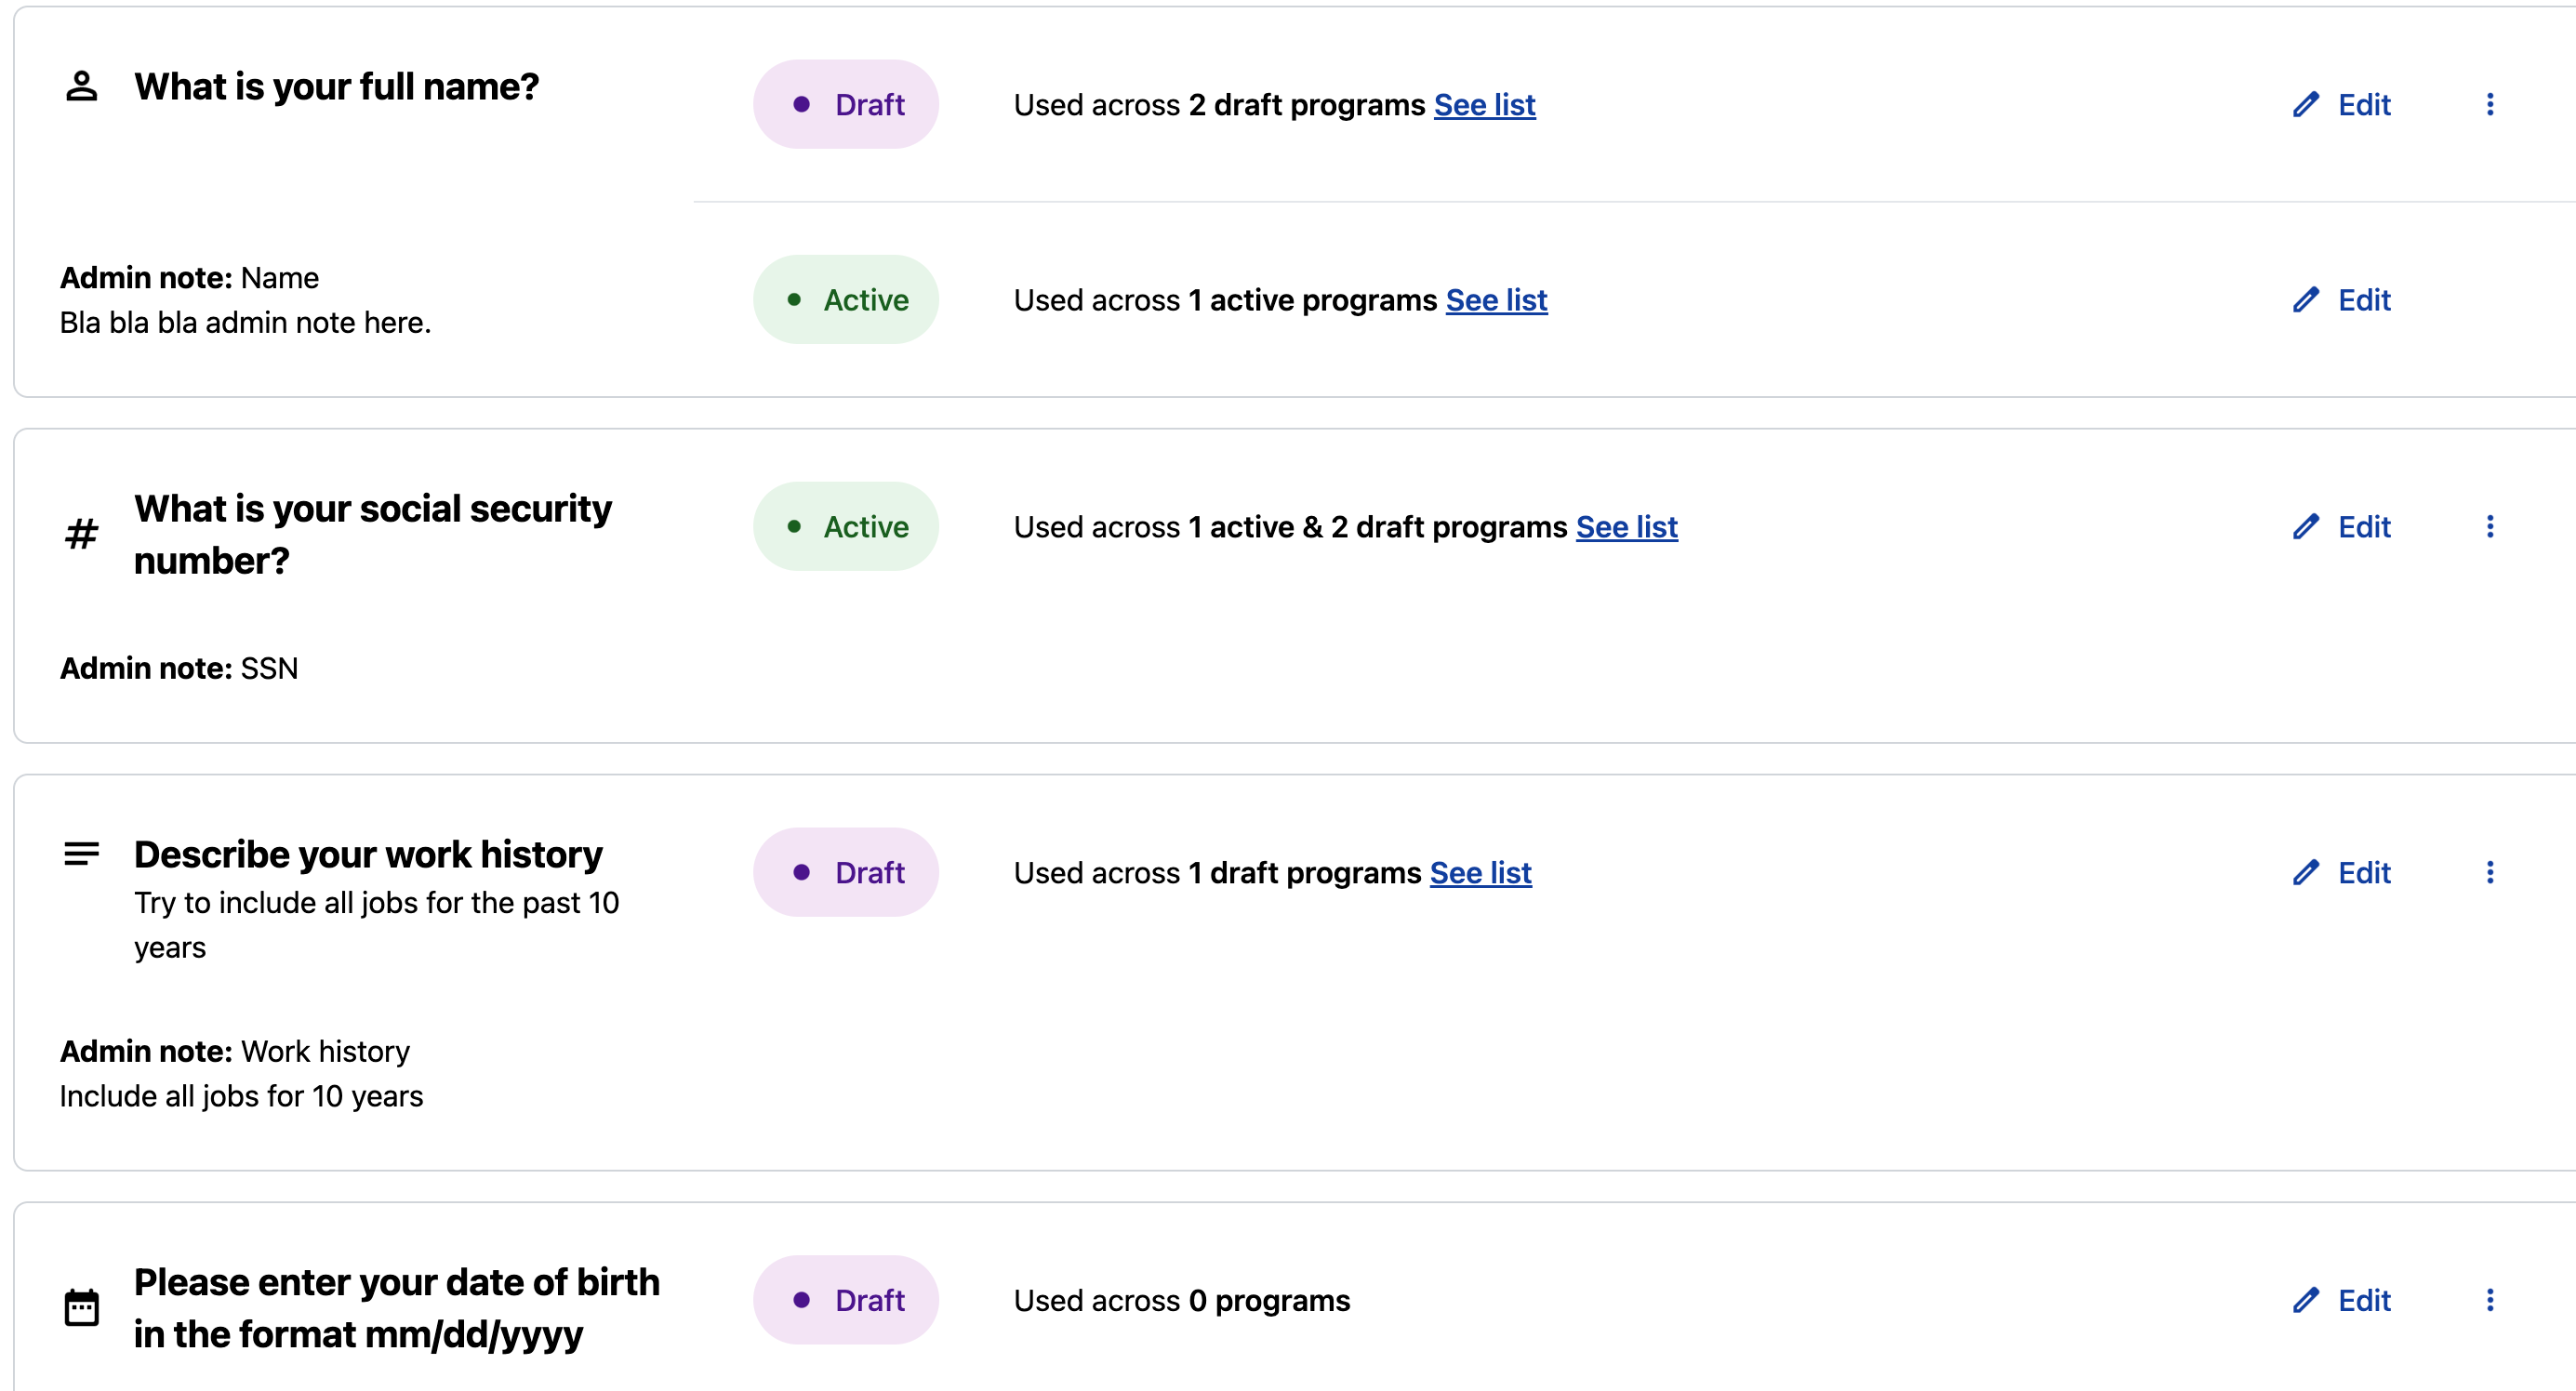Open See list for the 2 draft programs using full name

click(x=1484, y=104)
